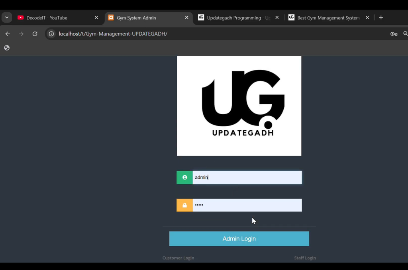The width and height of the screenshot is (408, 270).
Task: Close the Updategadh Programming tab
Action: (x=277, y=18)
